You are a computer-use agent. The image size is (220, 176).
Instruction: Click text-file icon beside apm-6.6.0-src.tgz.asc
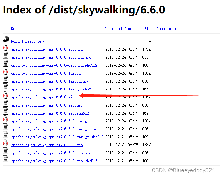click(6, 55)
